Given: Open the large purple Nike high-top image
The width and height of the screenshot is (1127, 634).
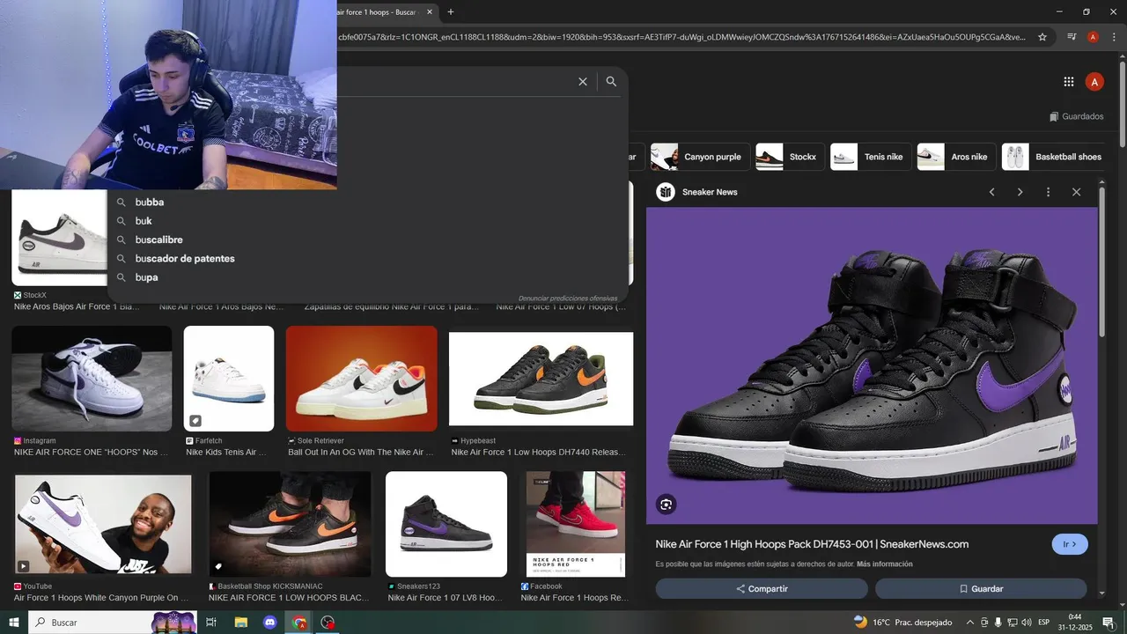Looking at the screenshot, I should tap(872, 365).
